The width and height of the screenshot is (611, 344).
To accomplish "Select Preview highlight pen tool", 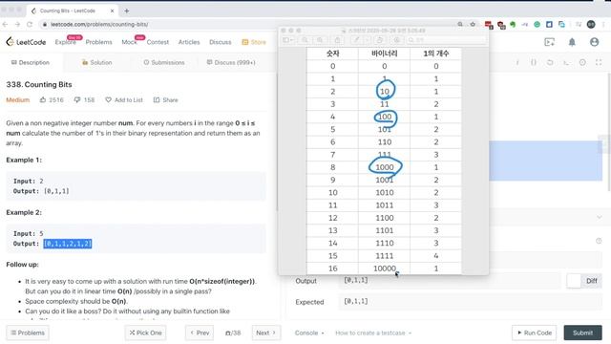I will pos(356,40).
